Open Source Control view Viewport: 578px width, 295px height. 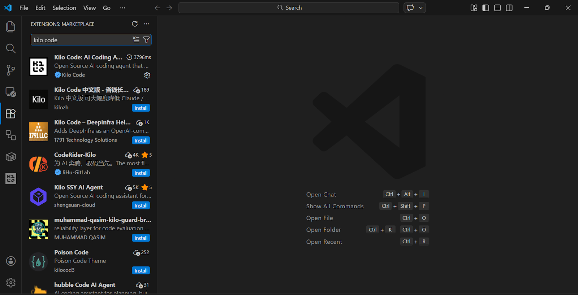[x=11, y=70]
